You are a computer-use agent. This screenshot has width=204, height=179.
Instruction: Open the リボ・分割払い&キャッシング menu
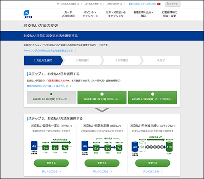(116, 14)
